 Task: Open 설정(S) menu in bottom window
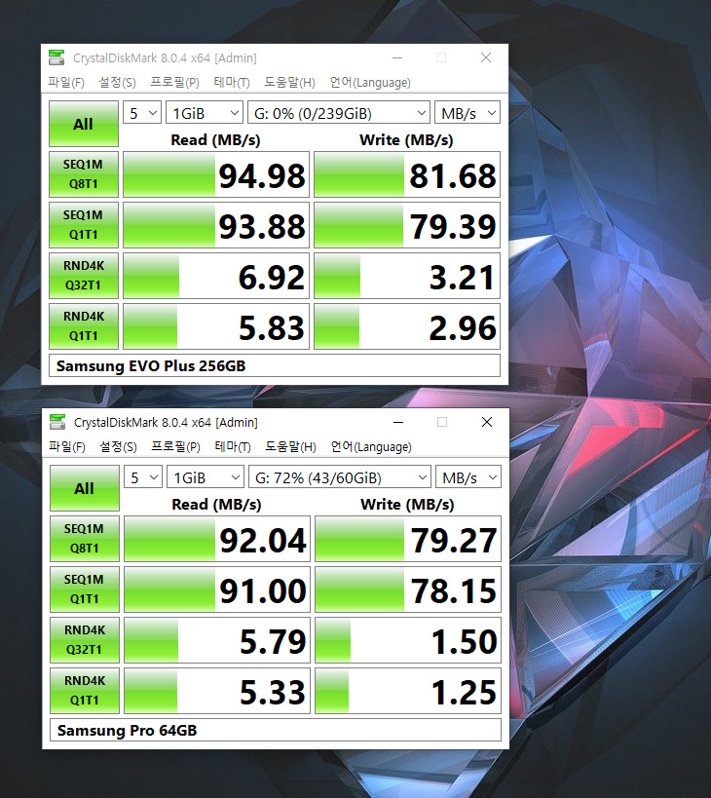point(119,447)
